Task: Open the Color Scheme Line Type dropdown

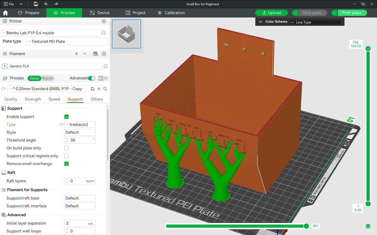Action: [x=315, y=22]
